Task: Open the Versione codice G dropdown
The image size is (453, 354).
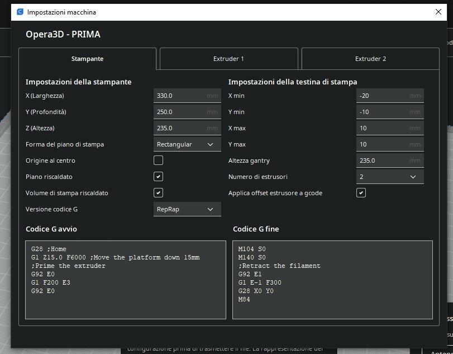Action: pos(187,209)
